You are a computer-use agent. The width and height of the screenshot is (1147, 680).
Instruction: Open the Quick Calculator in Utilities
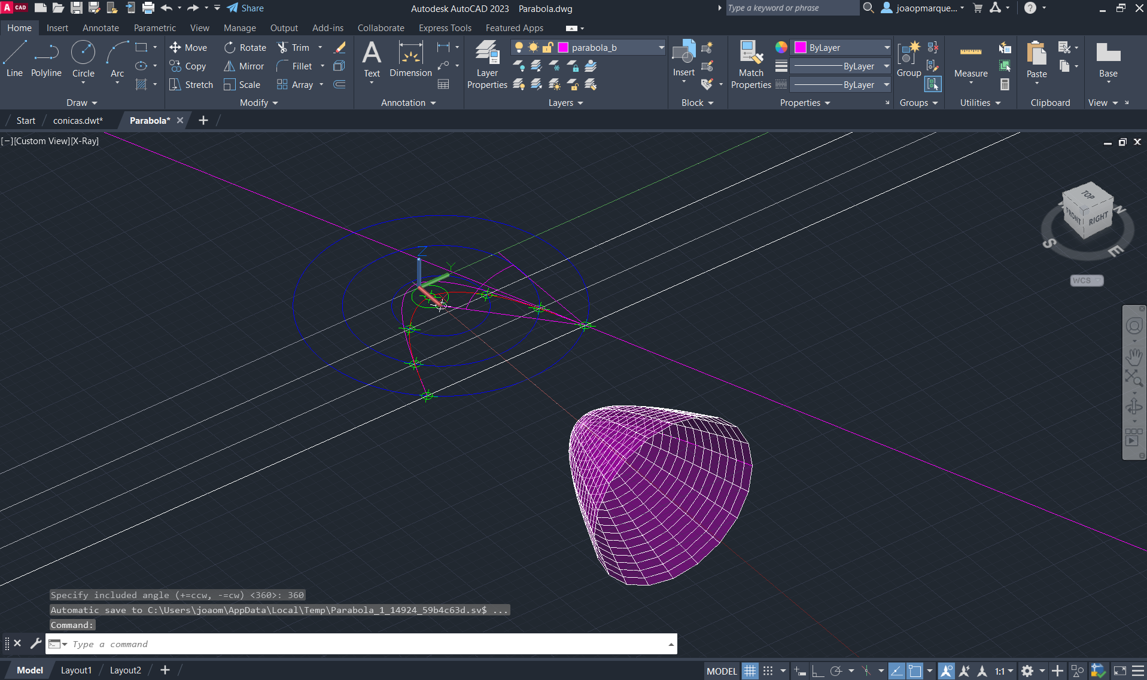(x=1005, y=85)
